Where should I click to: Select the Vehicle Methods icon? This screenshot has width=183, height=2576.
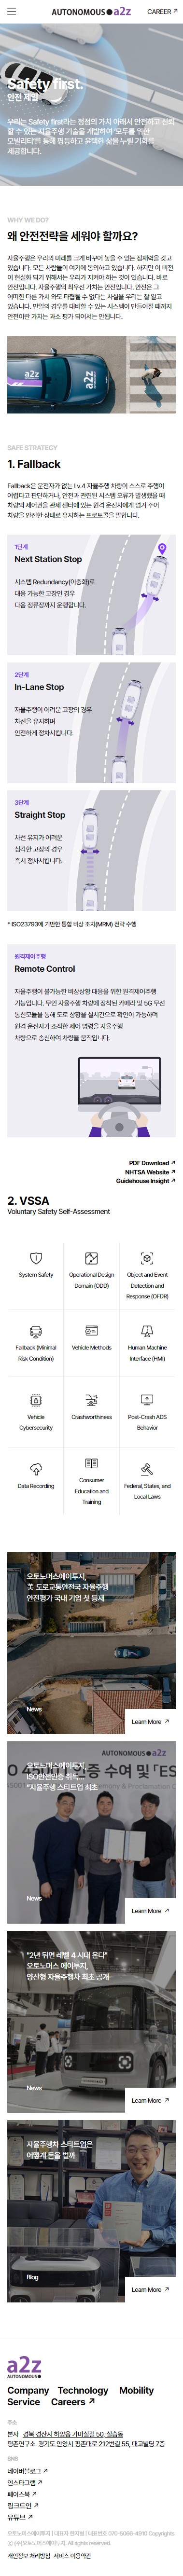tap(91, 1331)
